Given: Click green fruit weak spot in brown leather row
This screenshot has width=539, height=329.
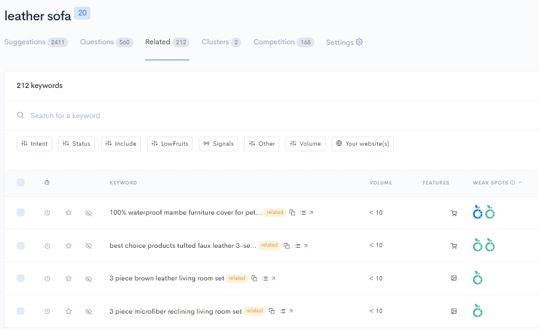Looking at the screenshot, I should click(477, 278).
